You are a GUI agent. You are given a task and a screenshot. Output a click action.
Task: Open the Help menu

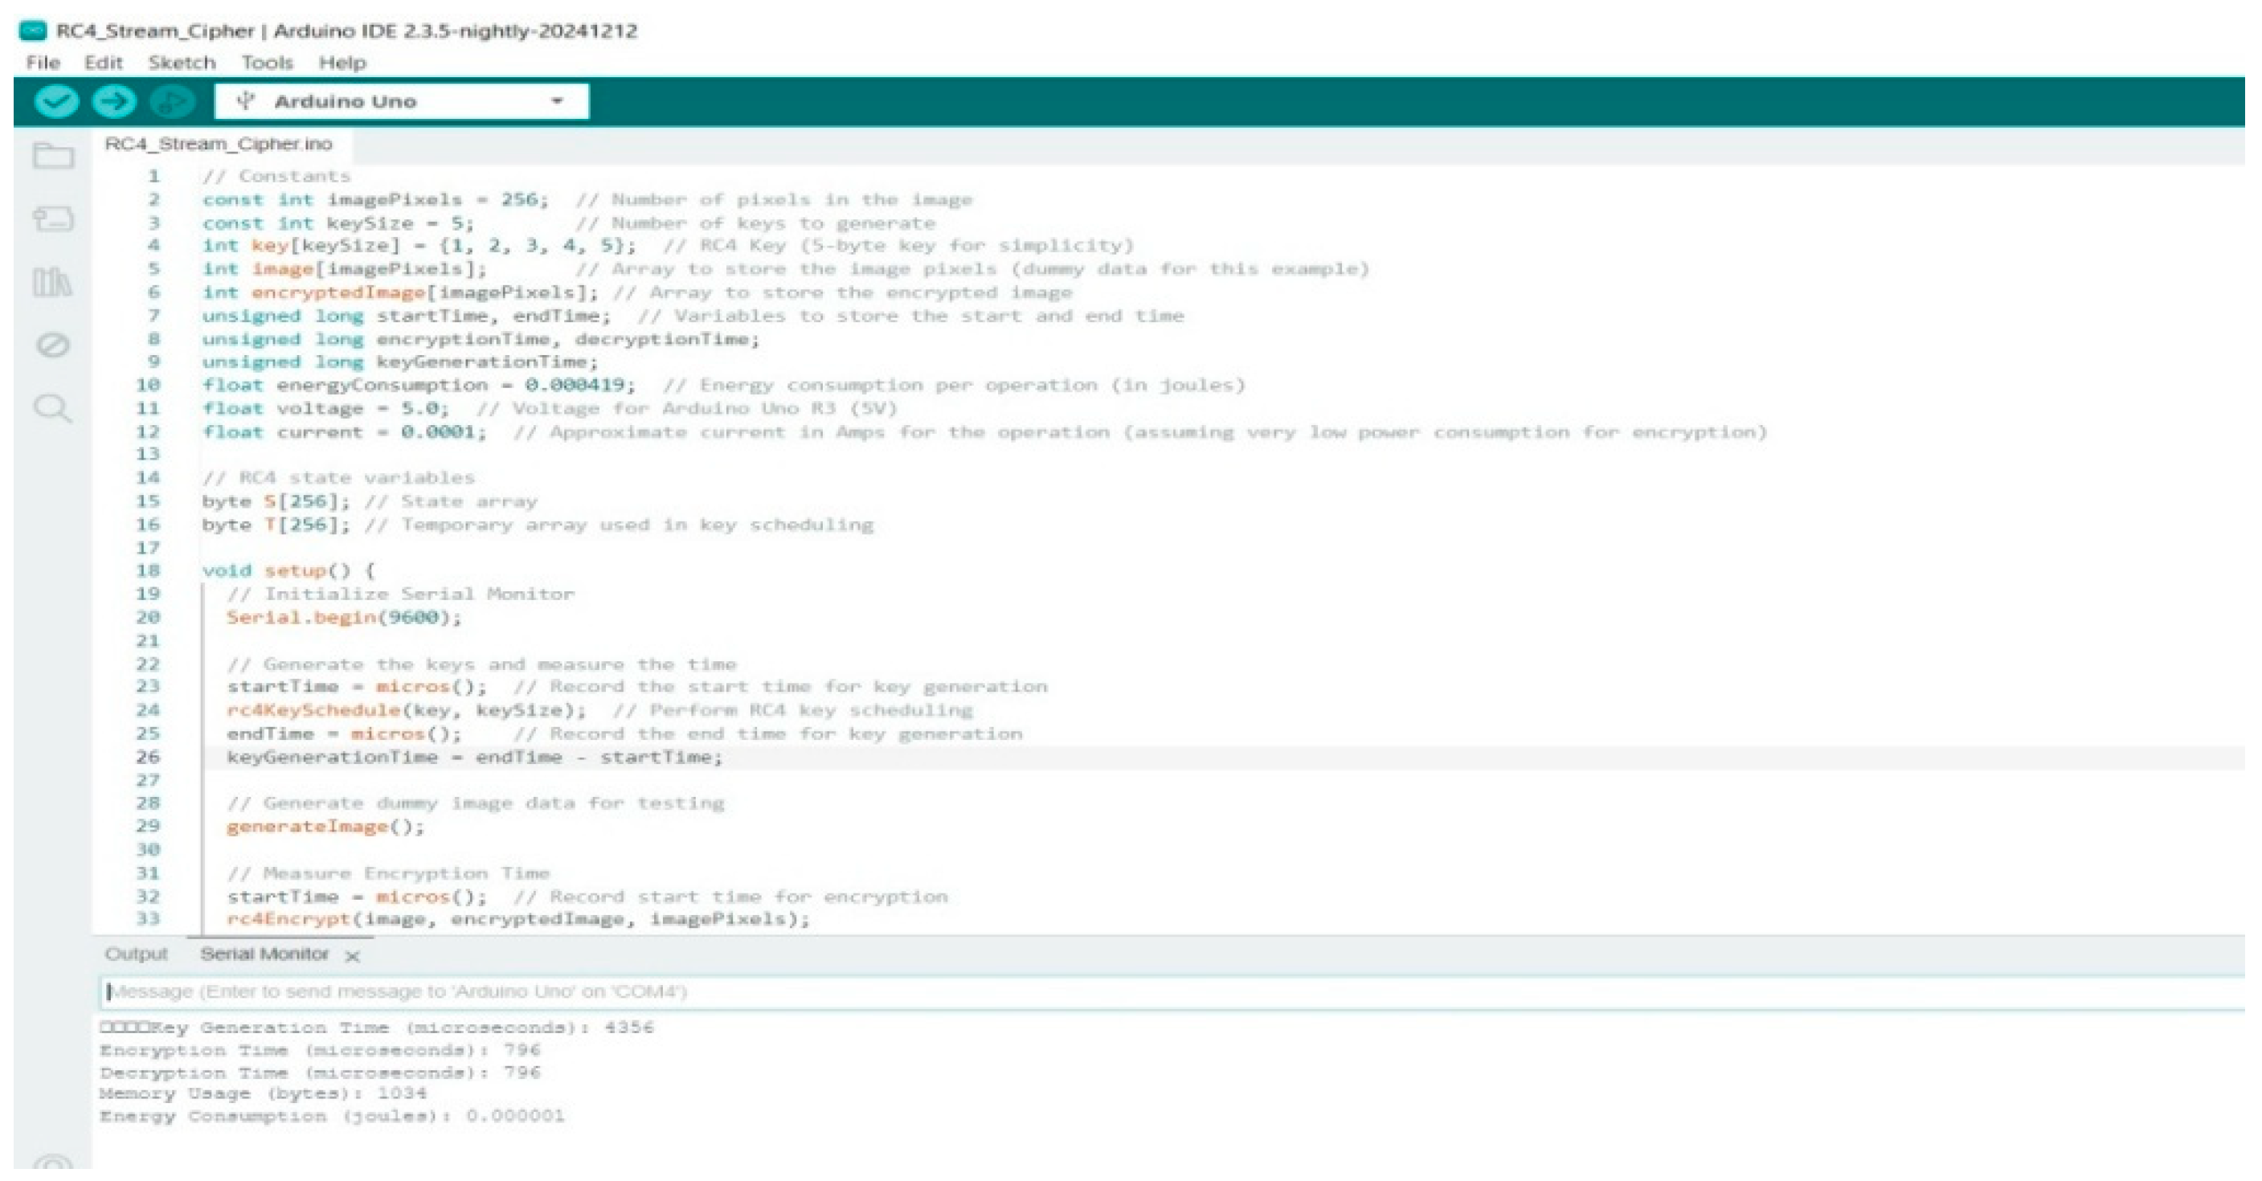tap(342, 63)
